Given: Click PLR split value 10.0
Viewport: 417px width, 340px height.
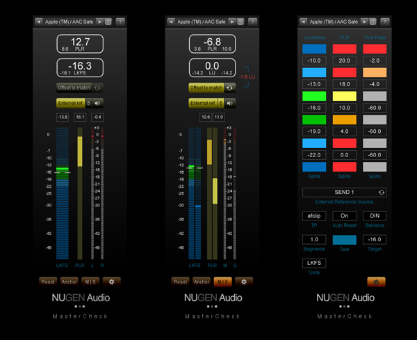Looking at the screenshot, I should coord(345,108).
